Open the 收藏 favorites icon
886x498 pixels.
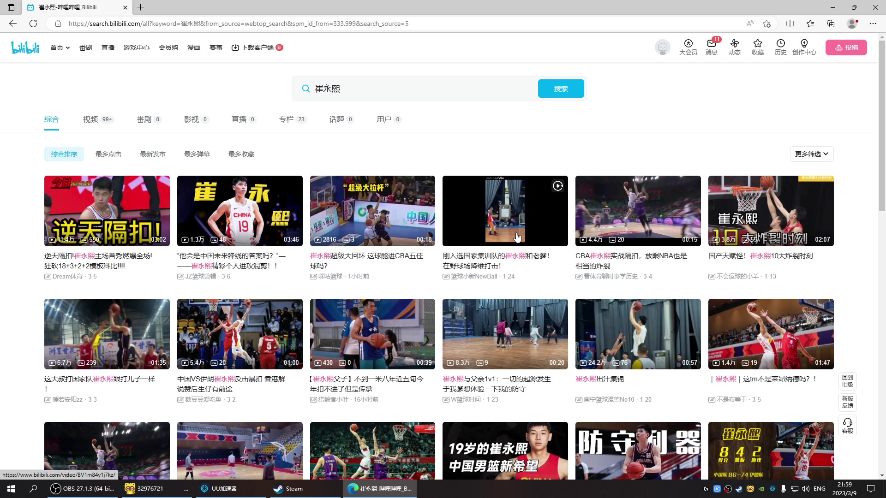coord(757,47)
